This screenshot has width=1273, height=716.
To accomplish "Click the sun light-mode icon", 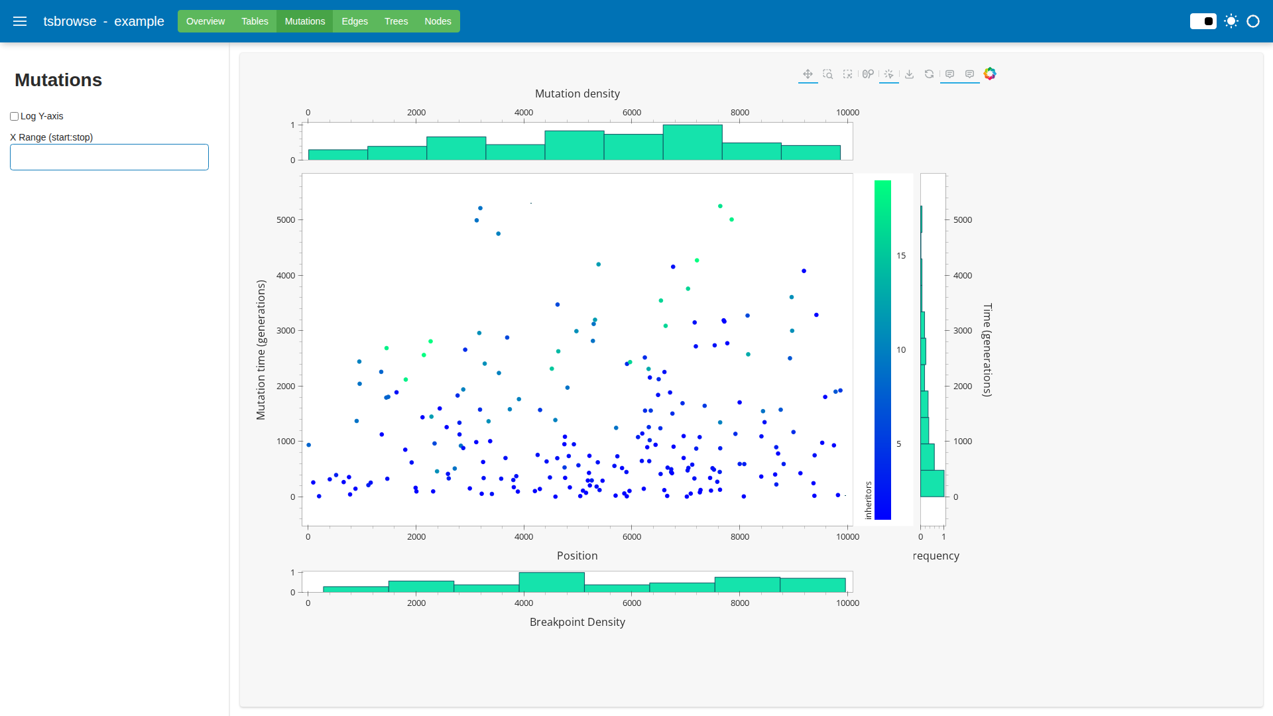I will (x=1231, y=21).
